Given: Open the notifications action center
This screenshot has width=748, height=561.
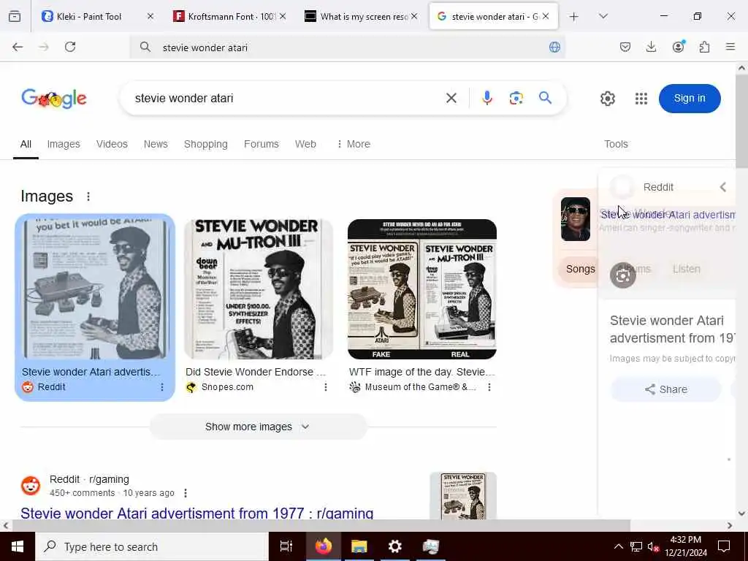Looking at the screenshot, I should 724,546.
